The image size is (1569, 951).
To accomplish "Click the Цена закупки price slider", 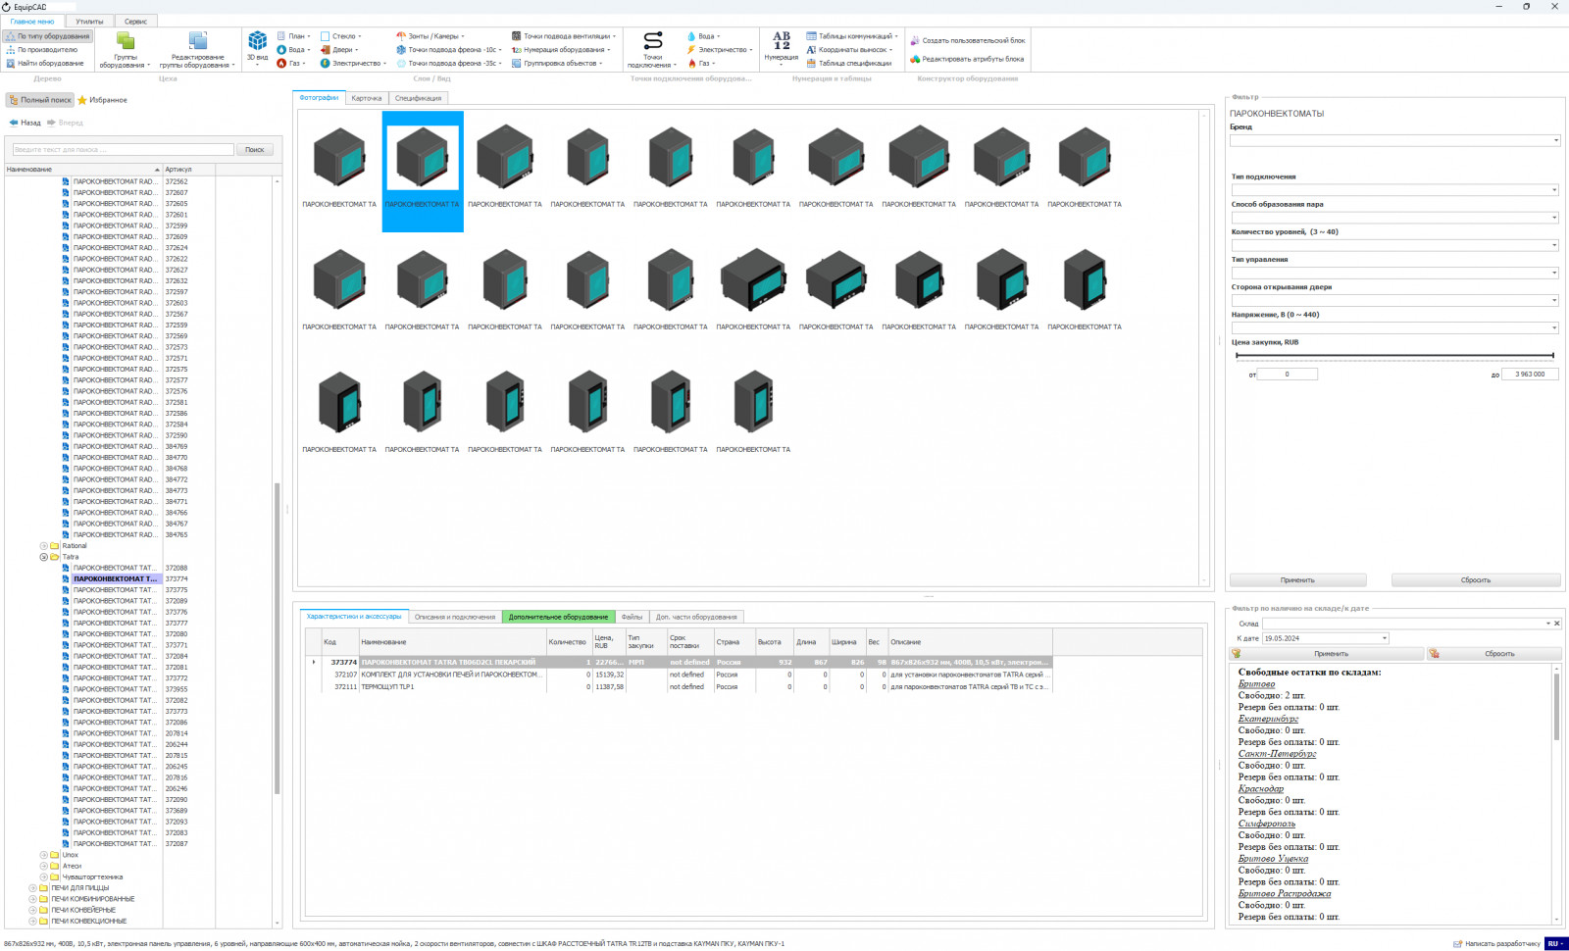I will coord(1394,355).
